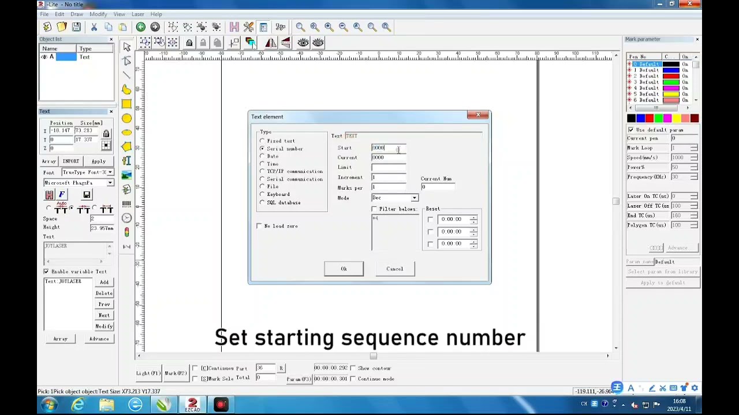739x415 pixels.
Task: Click the blue F font settings icon
Action: click(x=62, y=195)
